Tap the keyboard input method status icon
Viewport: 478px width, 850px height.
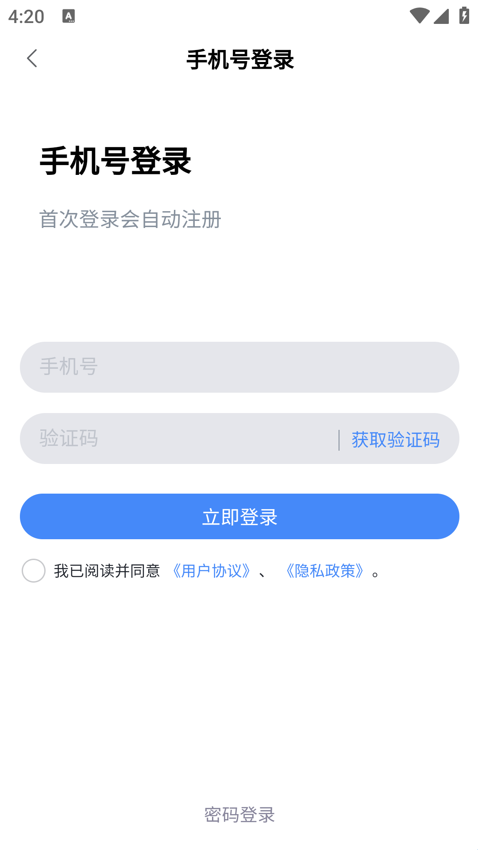69,16
